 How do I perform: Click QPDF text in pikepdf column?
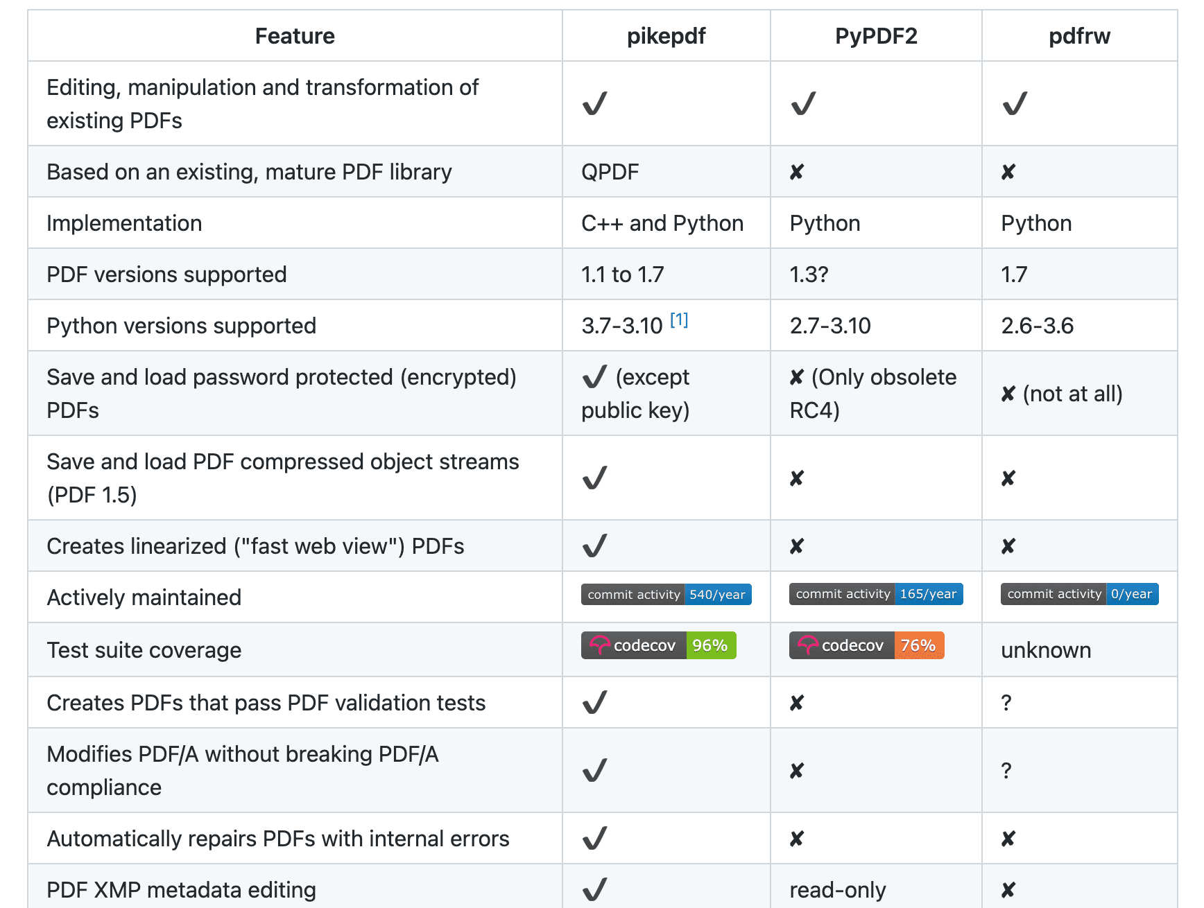(610, 172)
